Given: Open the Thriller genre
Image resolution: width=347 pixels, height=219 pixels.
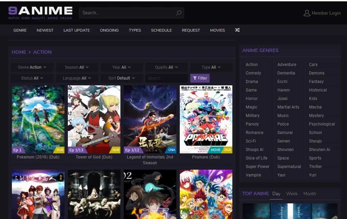Looking at the screenshot, I should [x=315, y=166].
